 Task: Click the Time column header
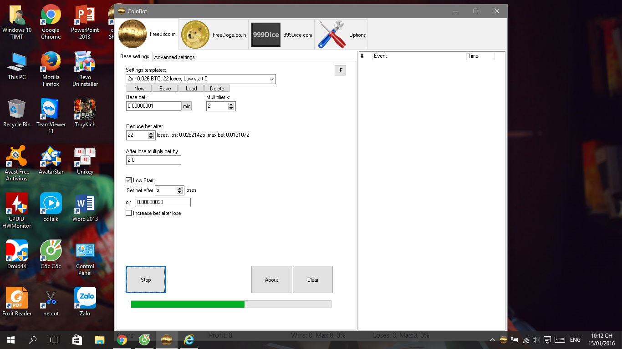[x=480, y=56]
